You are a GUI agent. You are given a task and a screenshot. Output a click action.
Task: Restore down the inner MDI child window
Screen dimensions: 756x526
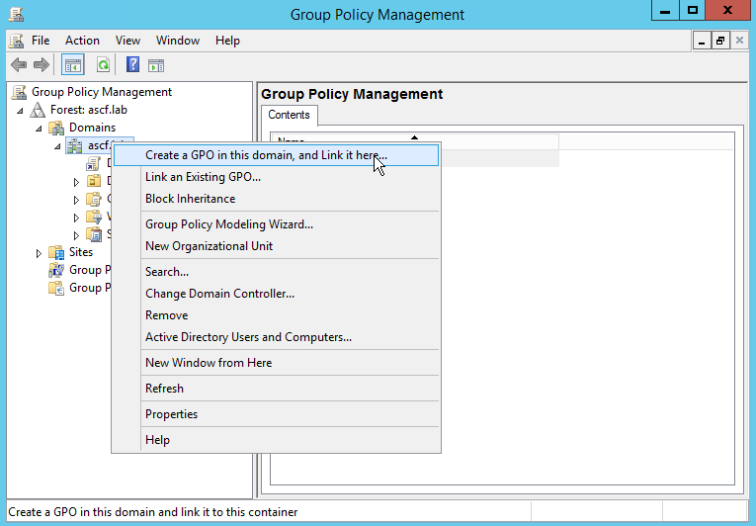point(720,41)
